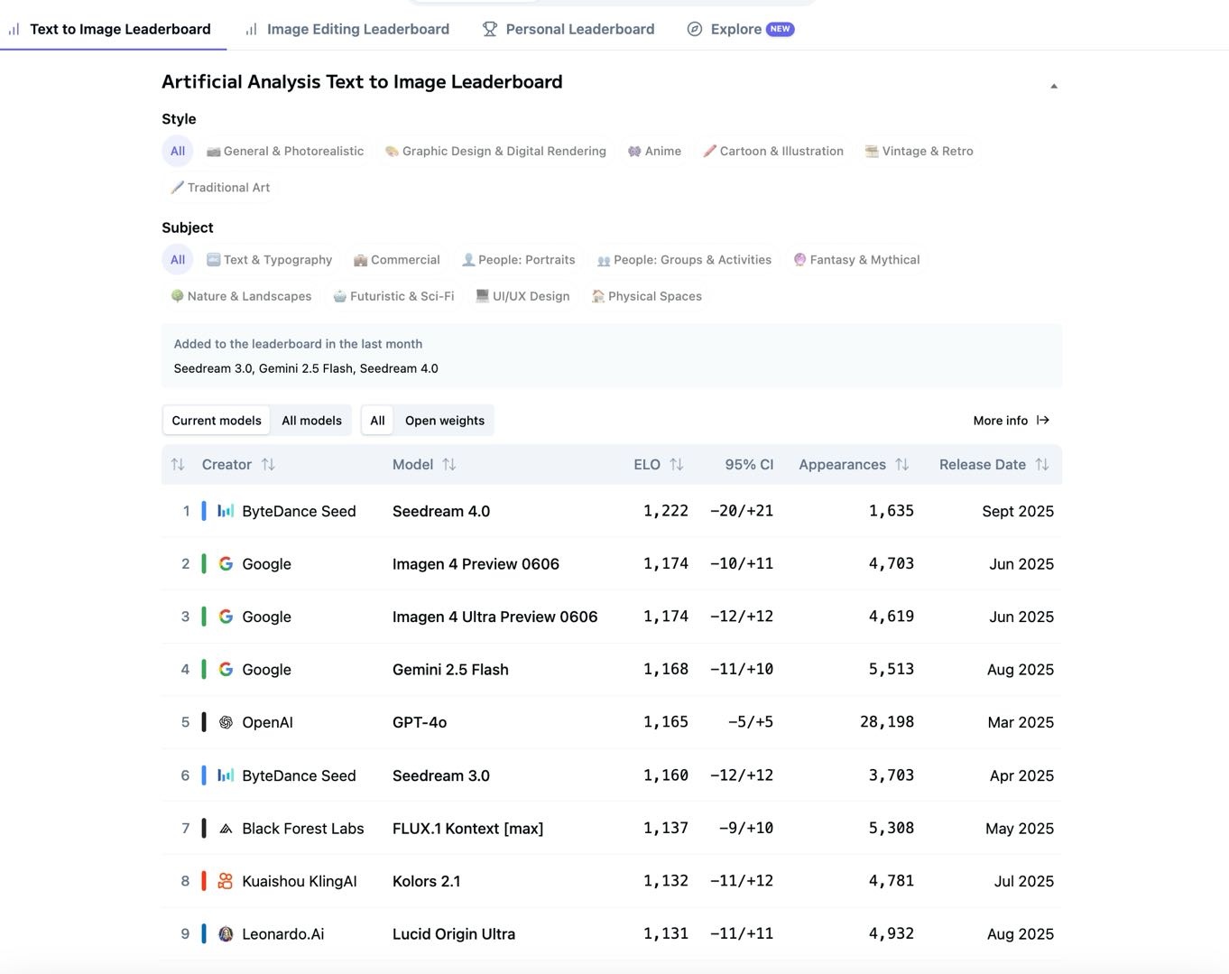Sort by rank using leftmost sort arrows
1229x974 pixels.
[x=178, y=465]
